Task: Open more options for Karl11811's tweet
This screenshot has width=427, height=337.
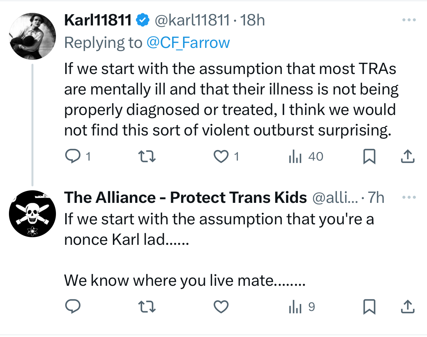Action: click(409, 20)
